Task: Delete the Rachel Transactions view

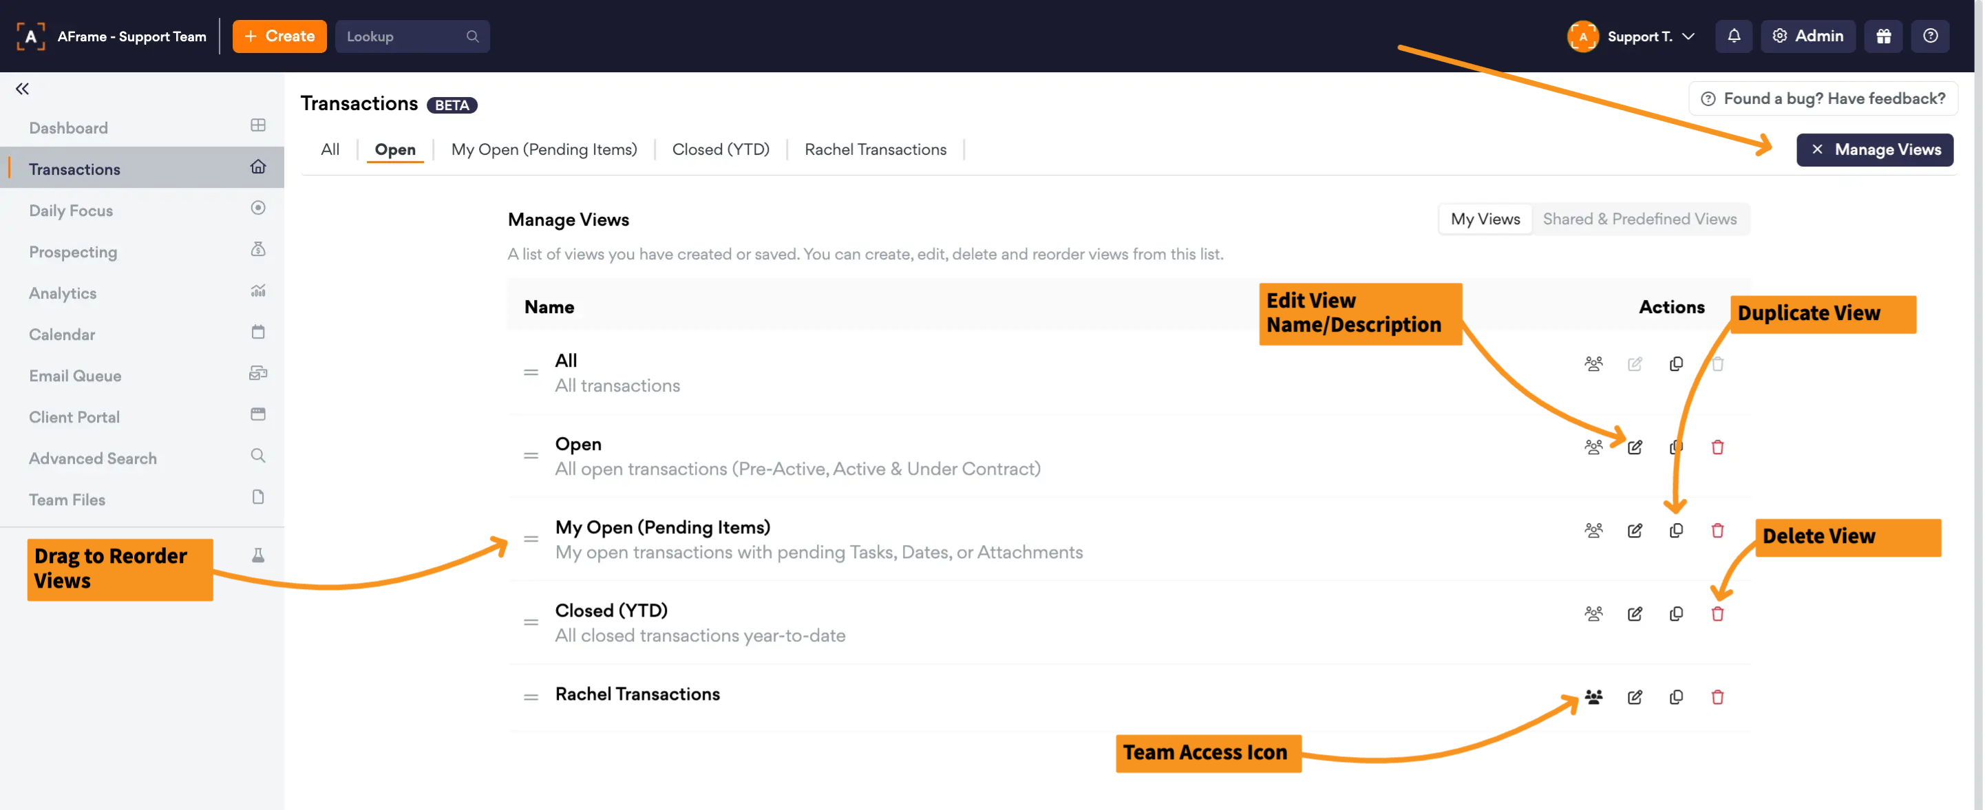Action: pos(1717,696)
